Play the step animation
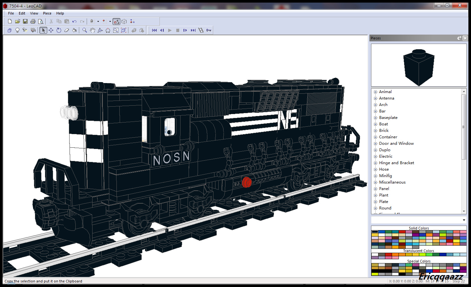Screen dimensions: 471x287 click(x=170, y=30)
